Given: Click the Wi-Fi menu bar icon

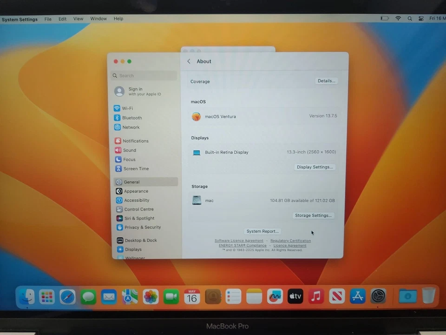Looking at the screenshot, I should (x=398, y=18).
